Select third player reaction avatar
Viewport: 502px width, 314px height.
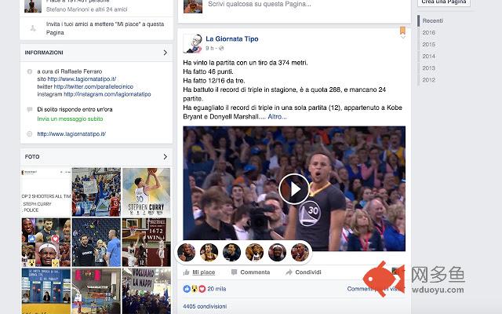point(232,252)
